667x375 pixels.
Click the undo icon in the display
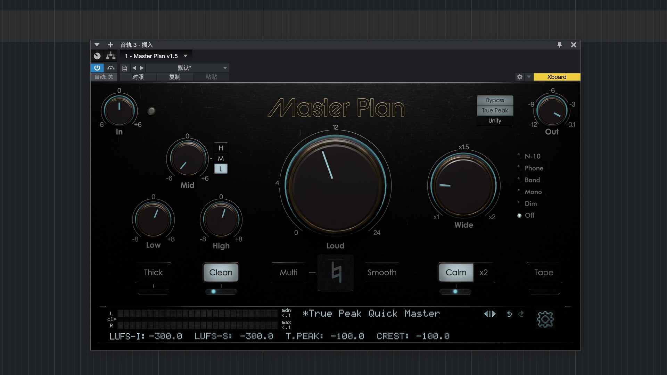509,314
